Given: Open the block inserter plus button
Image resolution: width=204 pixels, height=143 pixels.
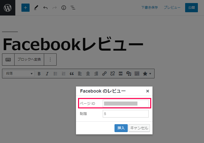Looking at the screenshot, I should pyautogui.click(x=25, y=8).
